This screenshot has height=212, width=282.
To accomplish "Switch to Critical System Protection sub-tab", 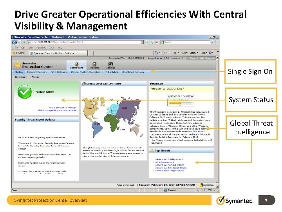I will coord(86,72).
